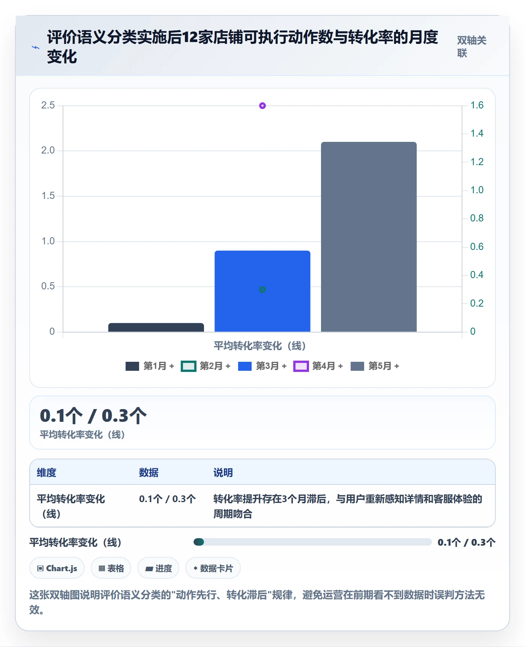The height and width of the screenshot is (647, 525).
Task: Click the short dark navy bar in the chart
Action: [x=156, y=327]
